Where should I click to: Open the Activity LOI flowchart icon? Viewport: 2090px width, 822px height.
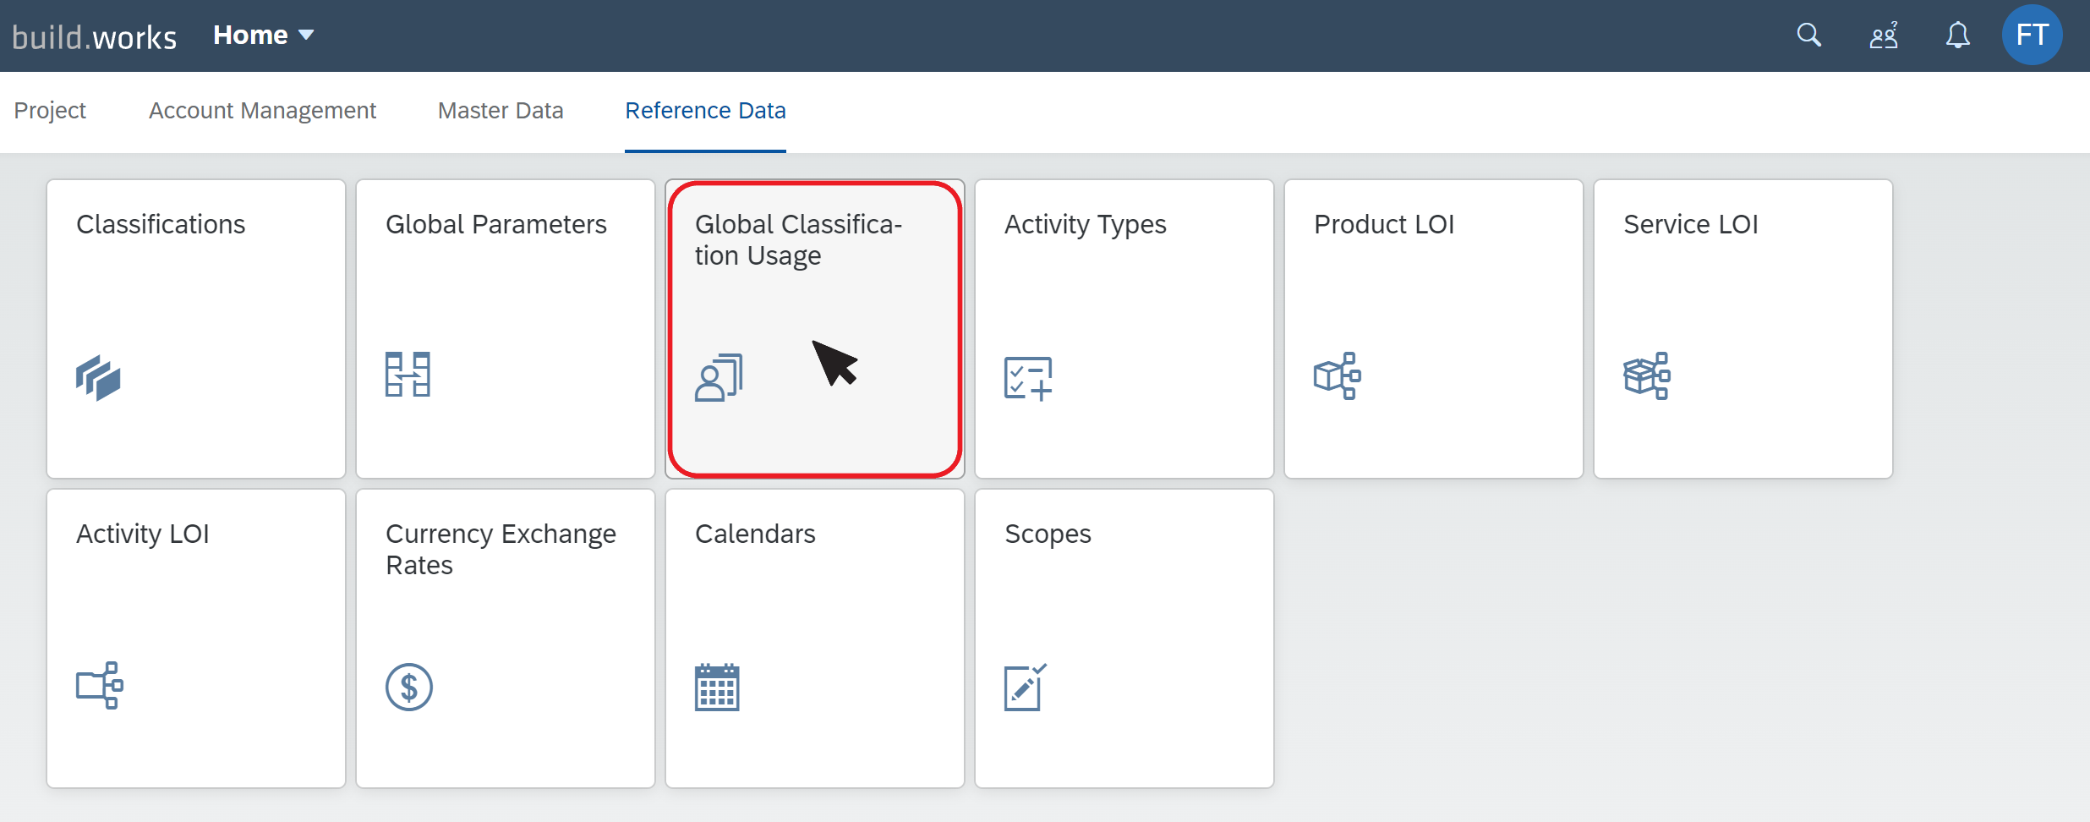(99, 685)
